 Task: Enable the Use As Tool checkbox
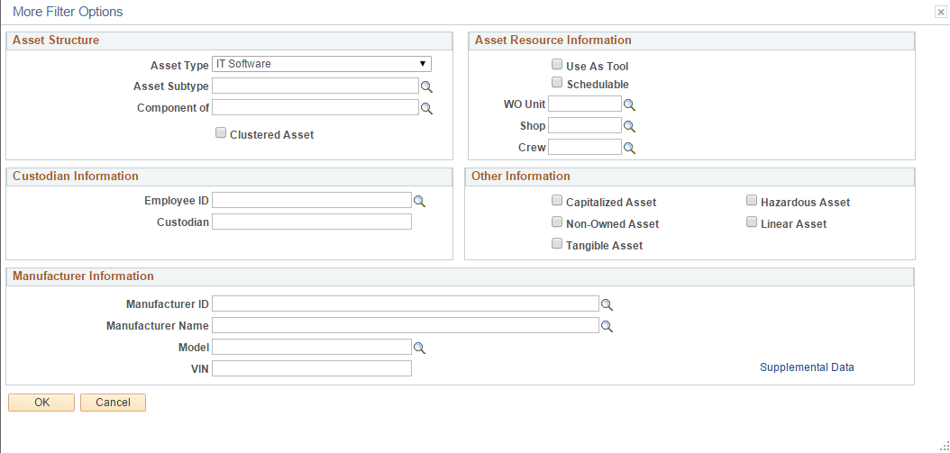click(x=557, y=64)
